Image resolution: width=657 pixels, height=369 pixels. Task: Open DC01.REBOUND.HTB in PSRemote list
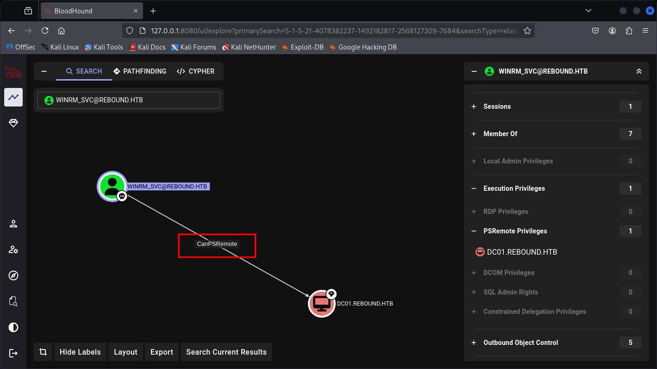522,252
